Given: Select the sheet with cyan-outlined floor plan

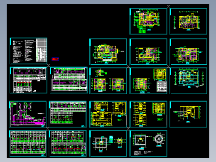Looking at the screenshot, I should pos(188,81).
